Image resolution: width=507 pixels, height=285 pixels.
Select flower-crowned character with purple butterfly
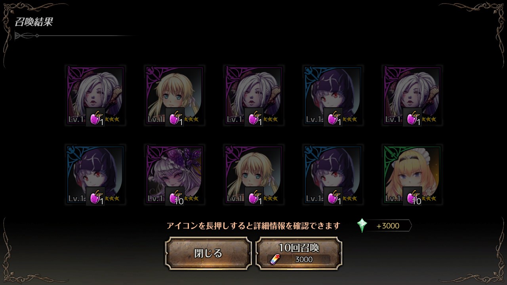tap(175, 175)
